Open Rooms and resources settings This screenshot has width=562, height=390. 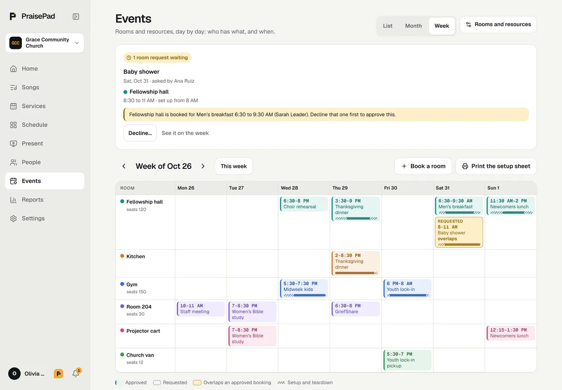point(498,24)
